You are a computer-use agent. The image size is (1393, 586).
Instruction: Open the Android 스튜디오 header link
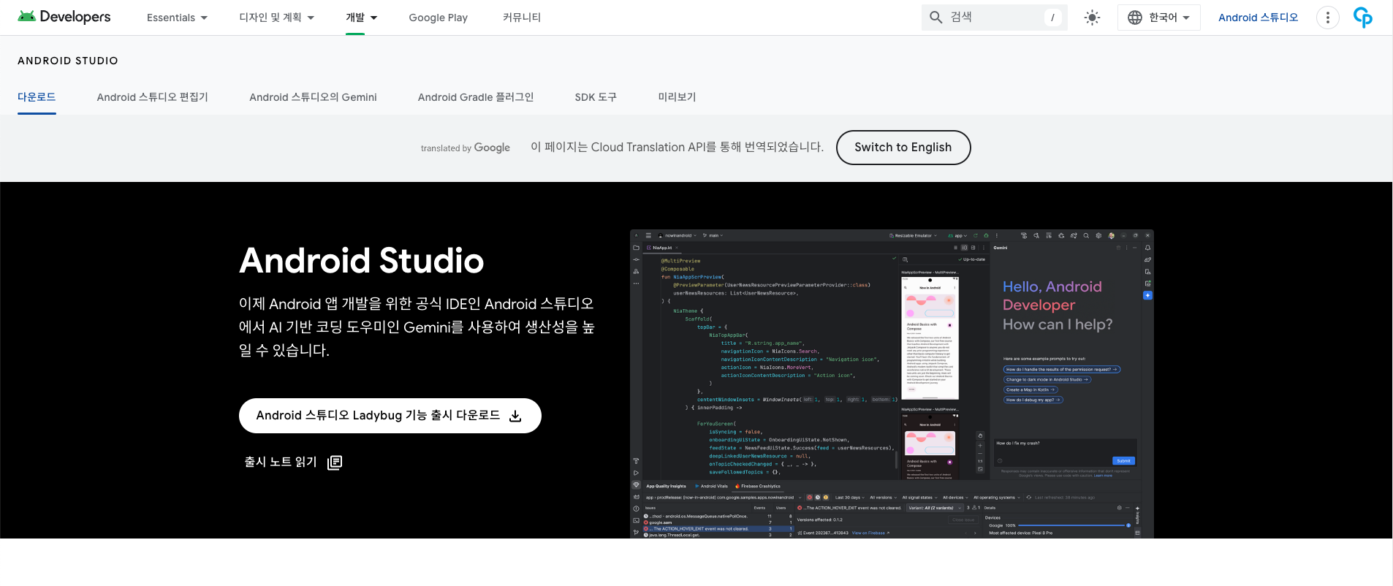1258,18
